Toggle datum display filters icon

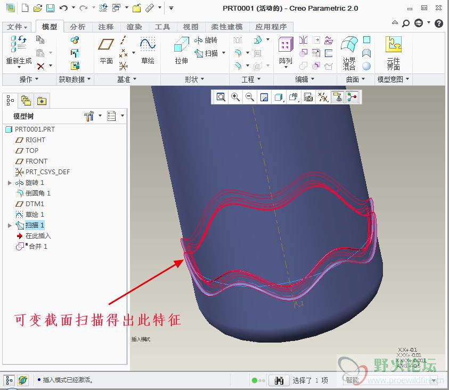323,97
